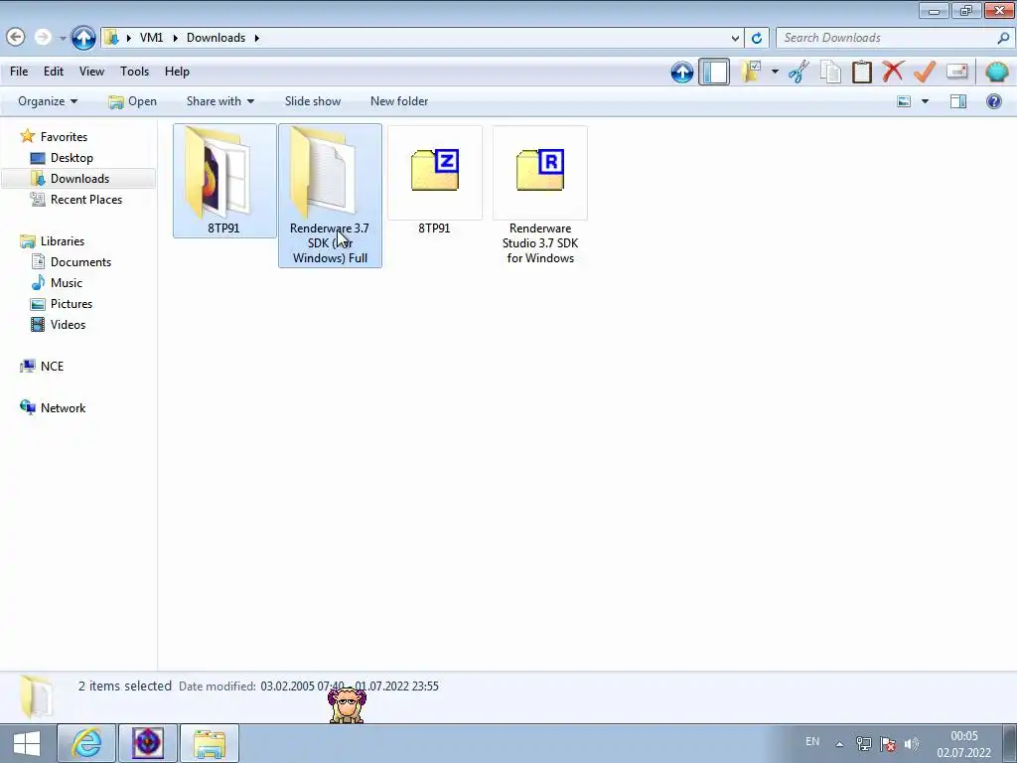1017x763 pixels.
Task: Click the EN language indicator
Action: coord(812,741)
